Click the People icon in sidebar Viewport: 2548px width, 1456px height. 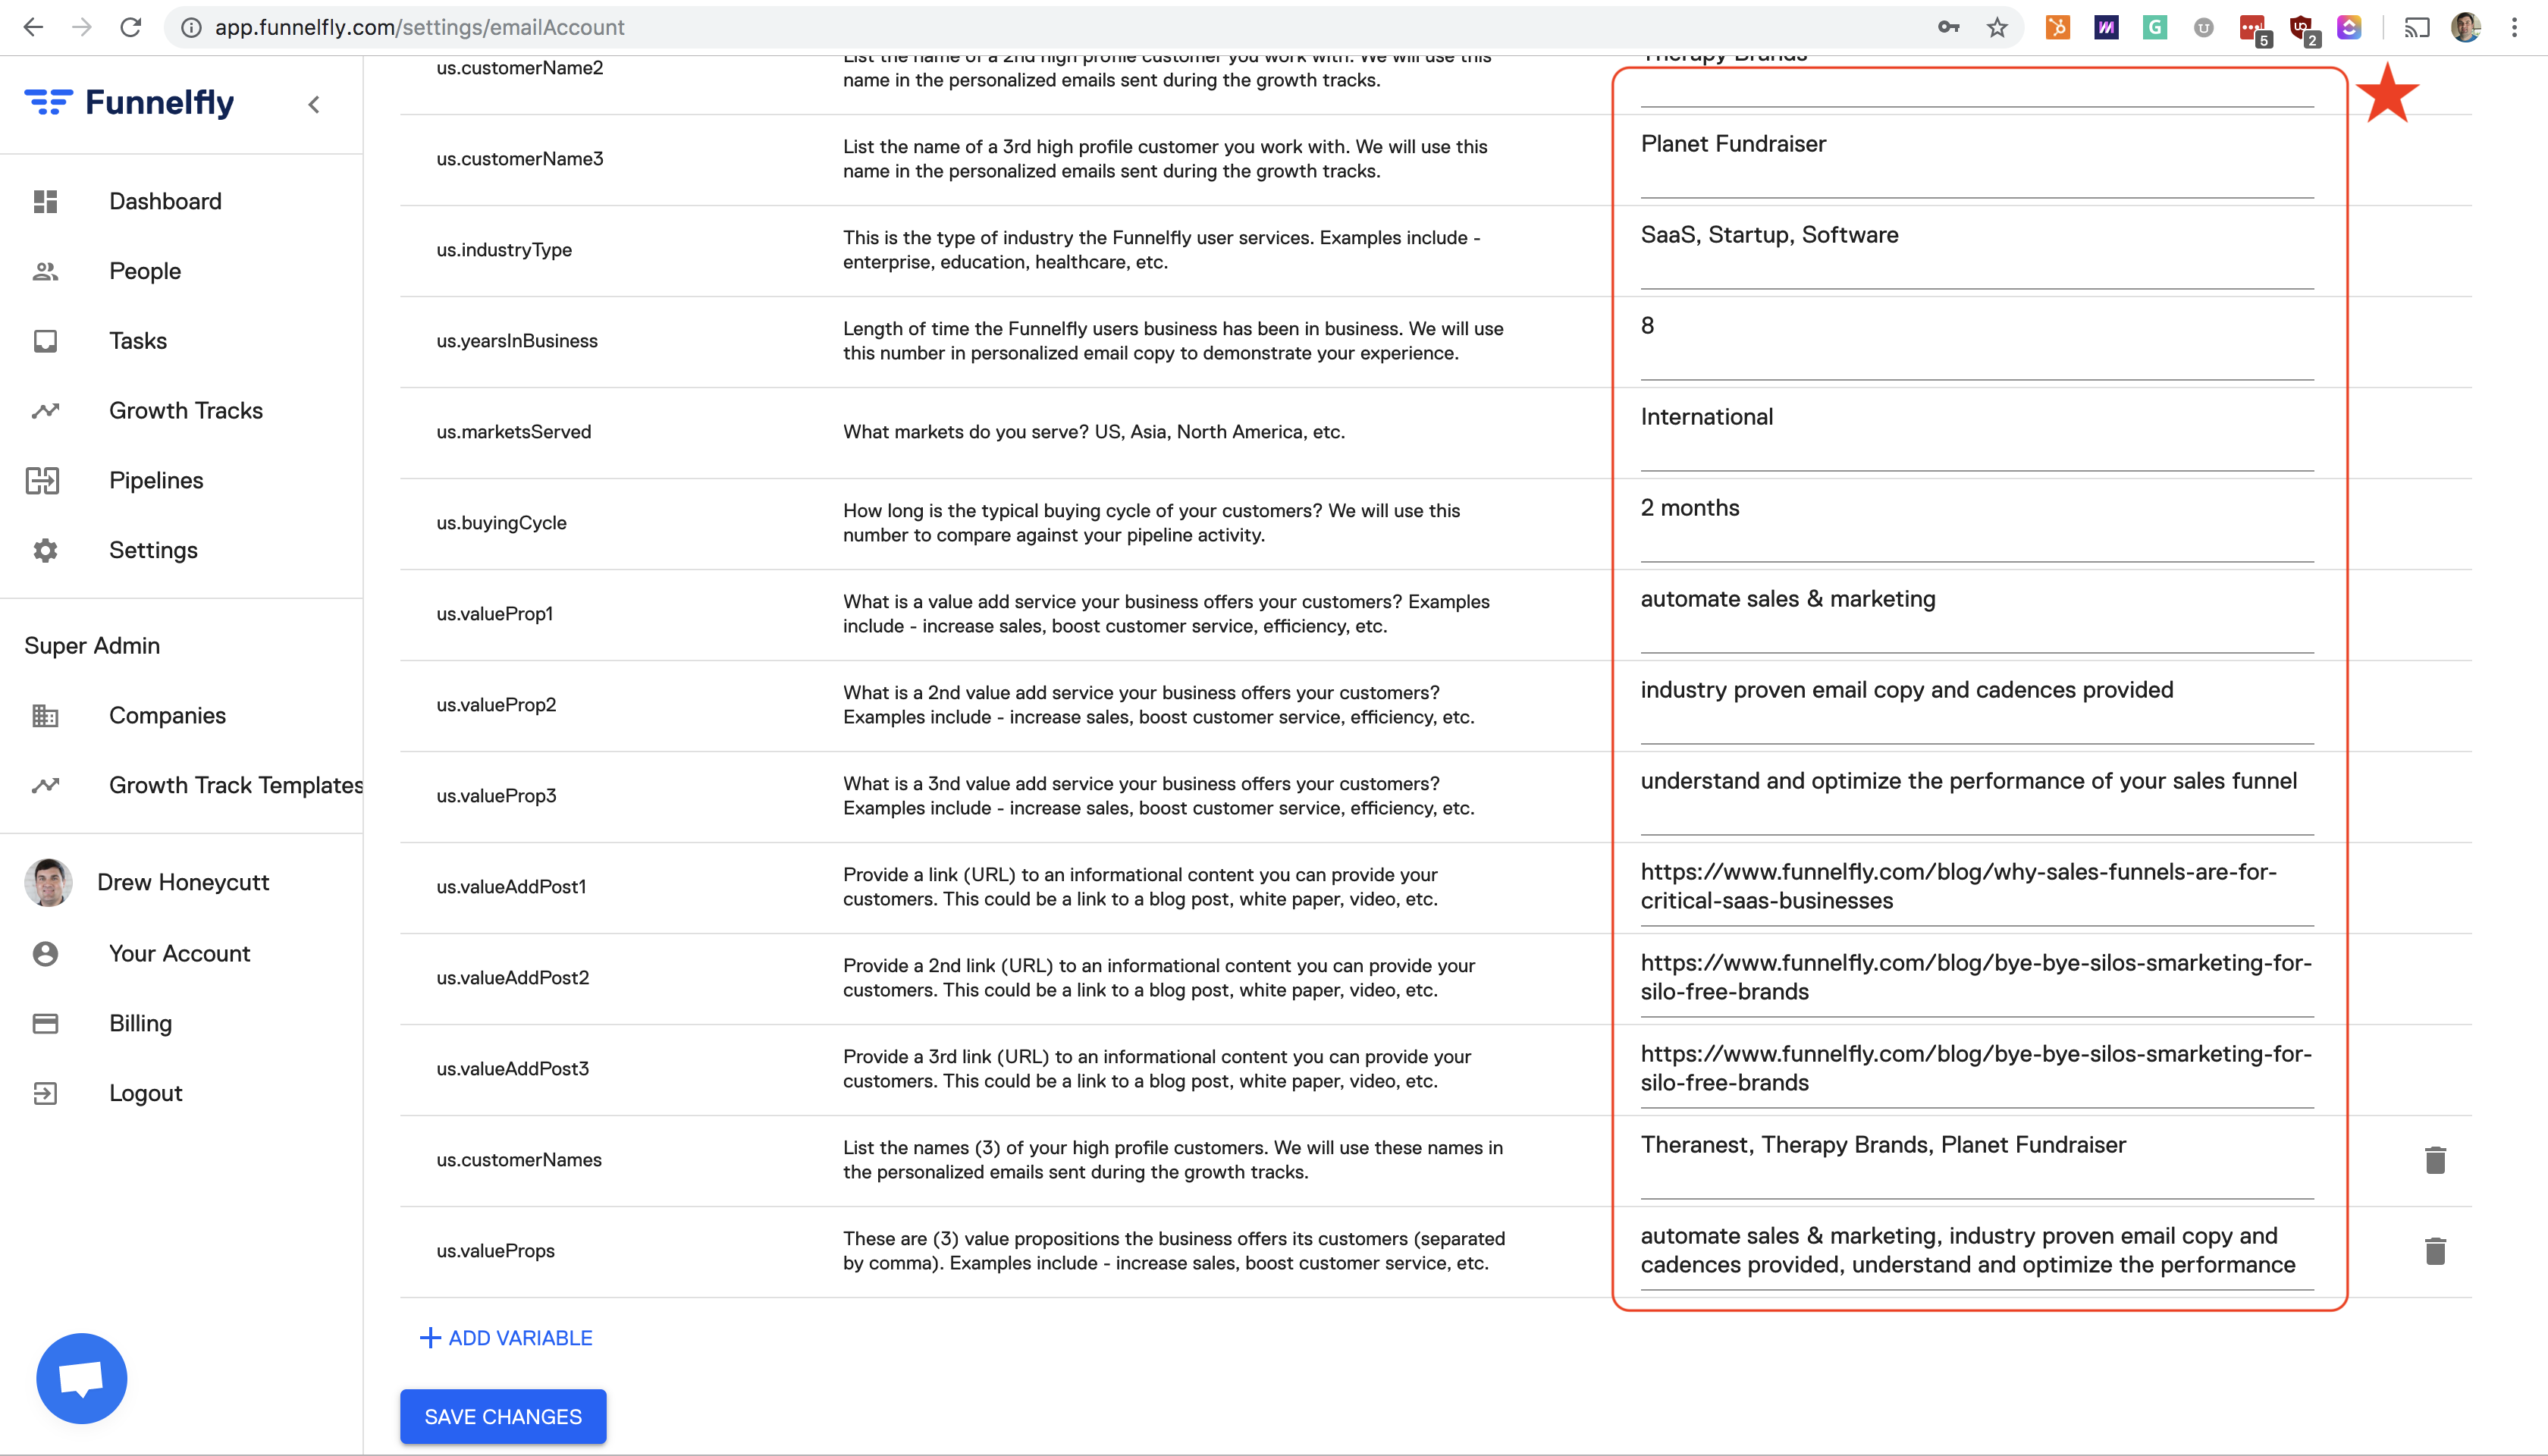click(45, 271)
